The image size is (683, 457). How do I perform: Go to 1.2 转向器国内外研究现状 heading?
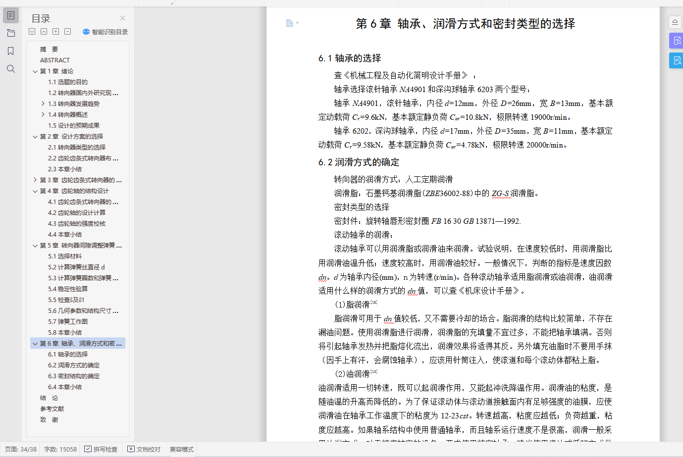tap(83, 93)
